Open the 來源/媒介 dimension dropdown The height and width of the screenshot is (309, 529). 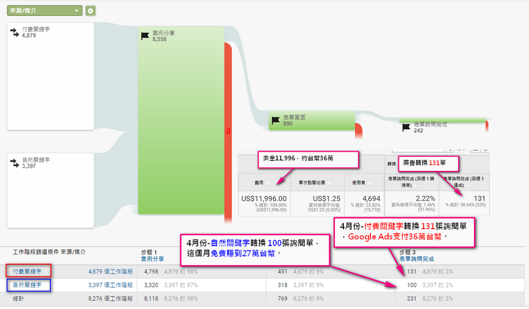tap(44, 11)
